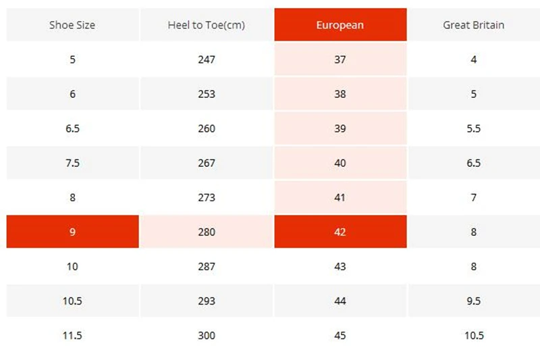Select heel to toe value 280
Image resolution: width=540 pixels, height=354 pixels.
pos(207,232)
